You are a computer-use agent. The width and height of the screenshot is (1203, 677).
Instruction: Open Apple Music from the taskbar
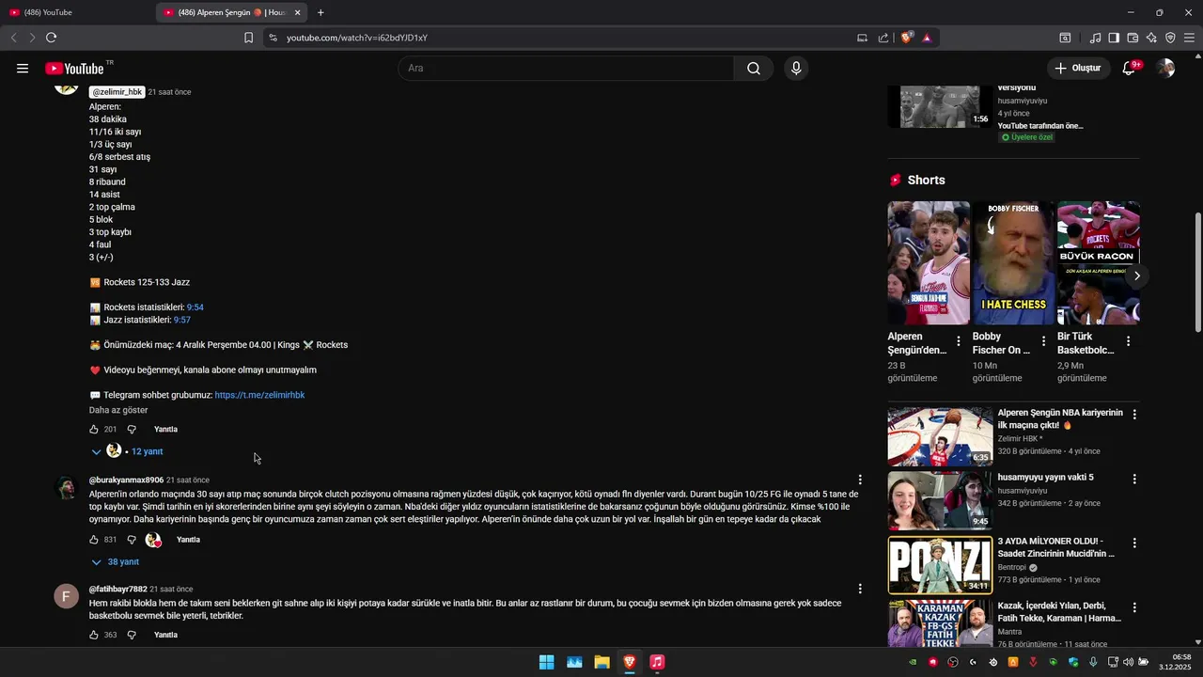657,662
